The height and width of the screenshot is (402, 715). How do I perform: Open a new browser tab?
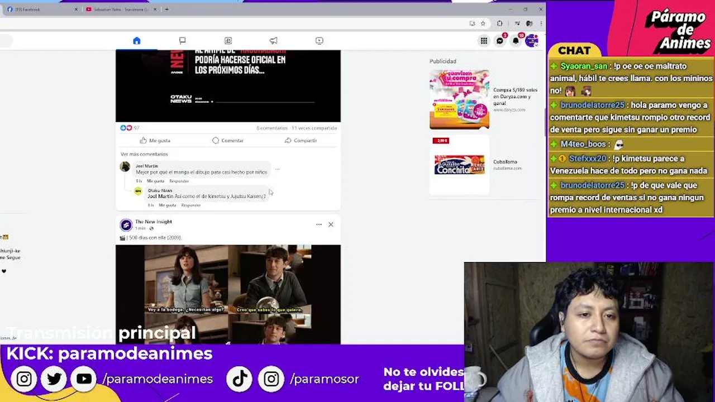pyautogui.click(x=166, y=9)
